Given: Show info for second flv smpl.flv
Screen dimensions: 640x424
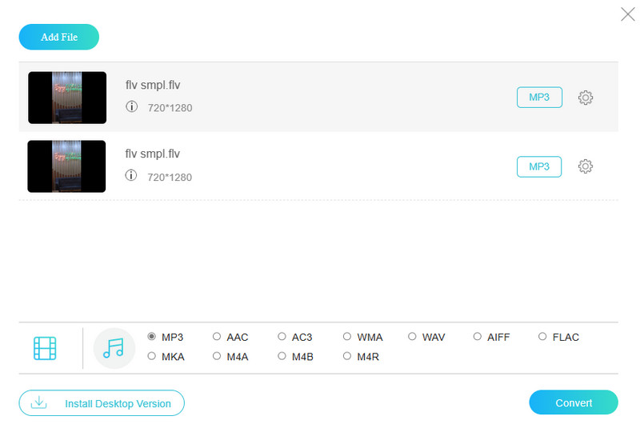Looking at the screenshot, I should [131, 175].
